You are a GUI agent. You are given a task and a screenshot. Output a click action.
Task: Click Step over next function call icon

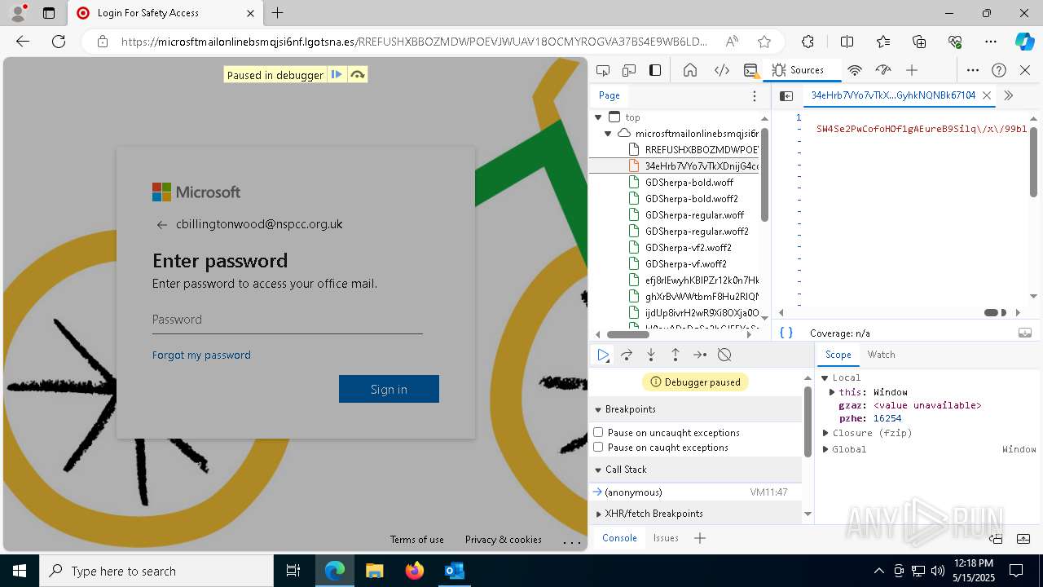click(x=627, y=355)
